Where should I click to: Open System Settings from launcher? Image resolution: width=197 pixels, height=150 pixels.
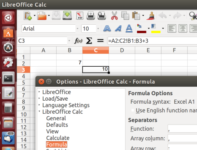tap(8, 63)
